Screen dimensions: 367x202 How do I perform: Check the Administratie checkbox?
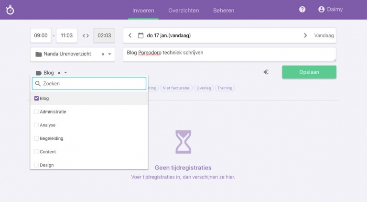point(36,112)
